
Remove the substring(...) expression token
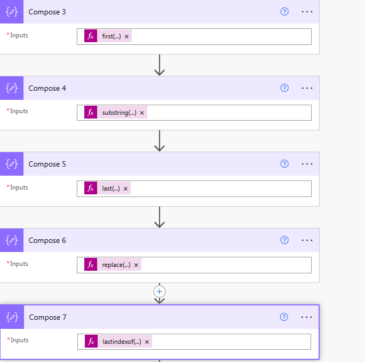[142, 113]
